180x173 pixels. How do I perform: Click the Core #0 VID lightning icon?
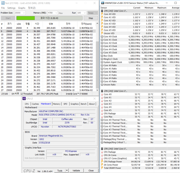click(102, 14)
